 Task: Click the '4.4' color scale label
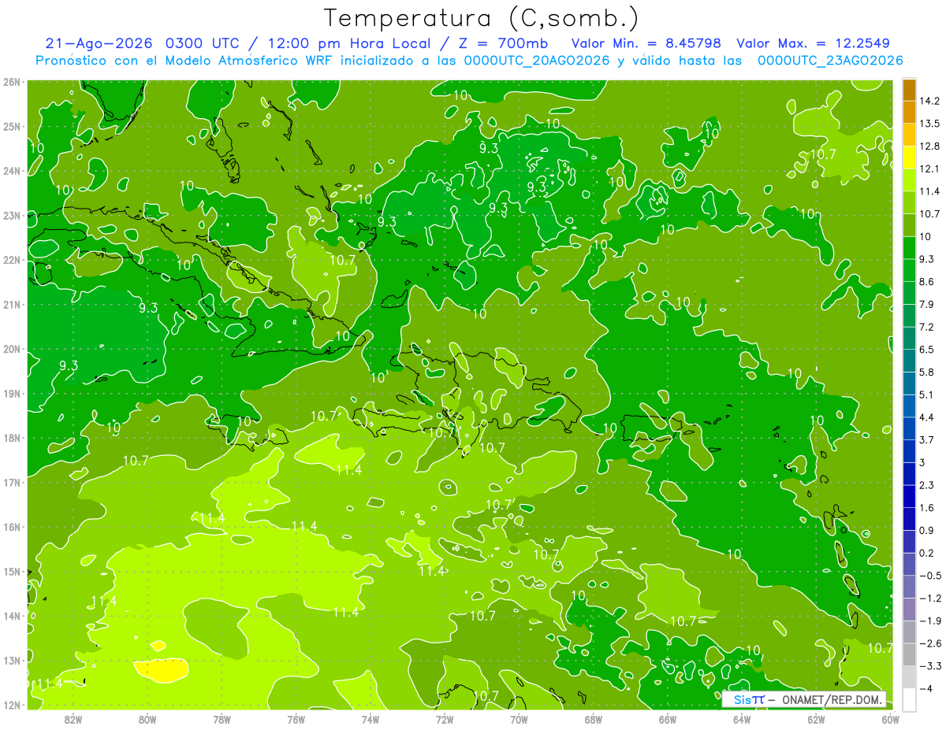[x=927, y=417]
